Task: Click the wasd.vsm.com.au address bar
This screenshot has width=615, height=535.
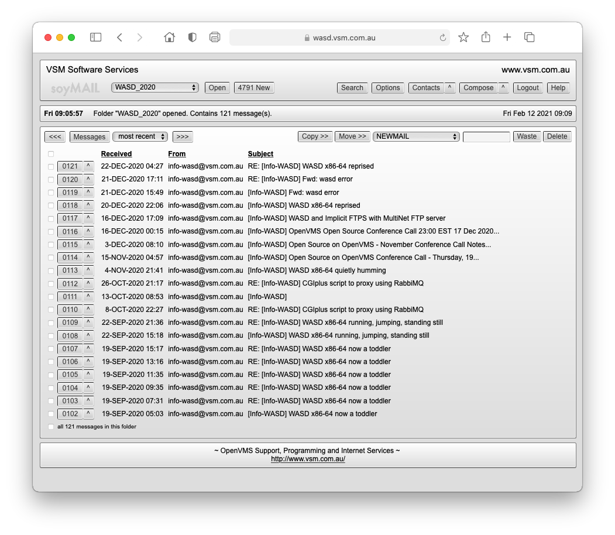Action: click(339, 37)
